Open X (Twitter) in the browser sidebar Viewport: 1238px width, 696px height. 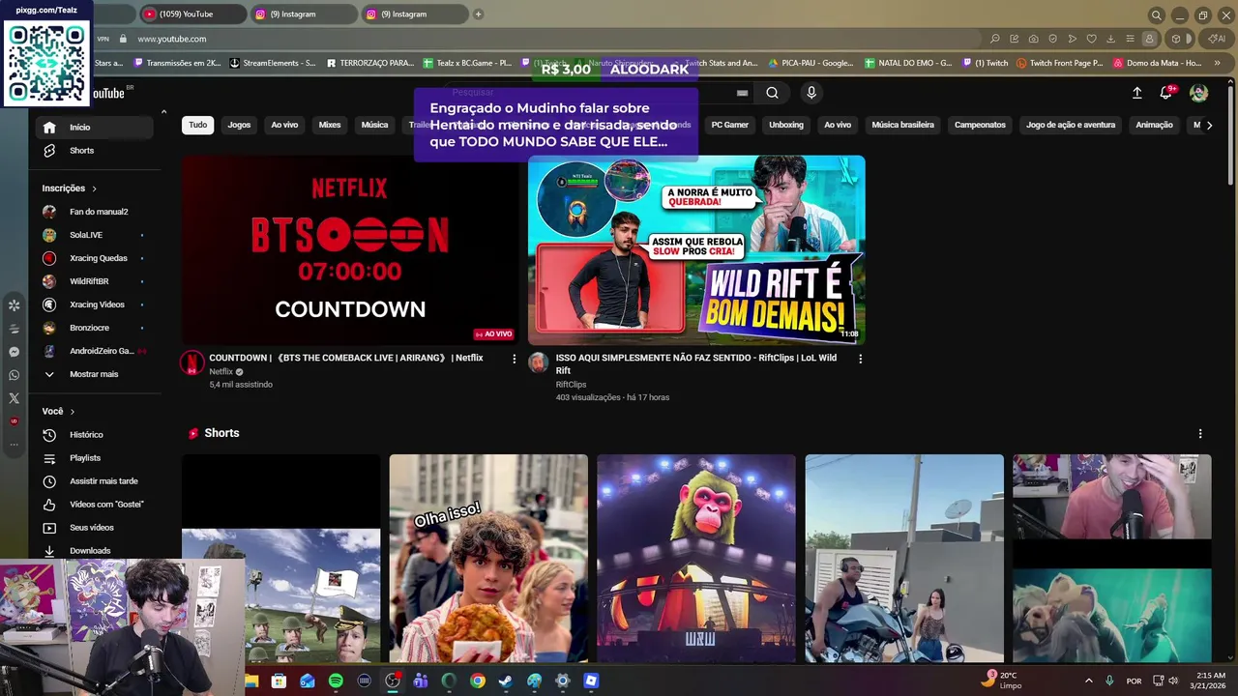tap(14, 398)
